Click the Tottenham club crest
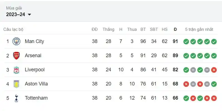 click(16, 98)
